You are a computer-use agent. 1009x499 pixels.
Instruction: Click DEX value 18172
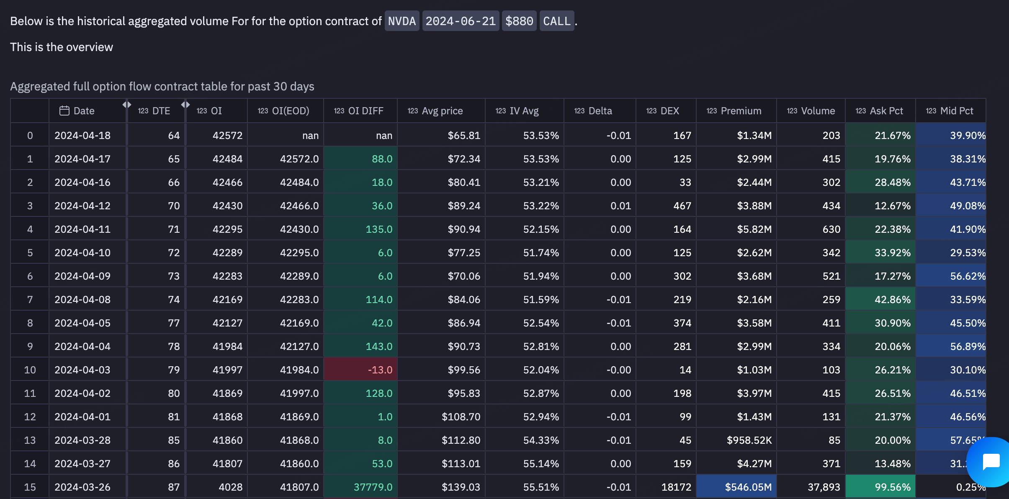(x=666, y=487)
